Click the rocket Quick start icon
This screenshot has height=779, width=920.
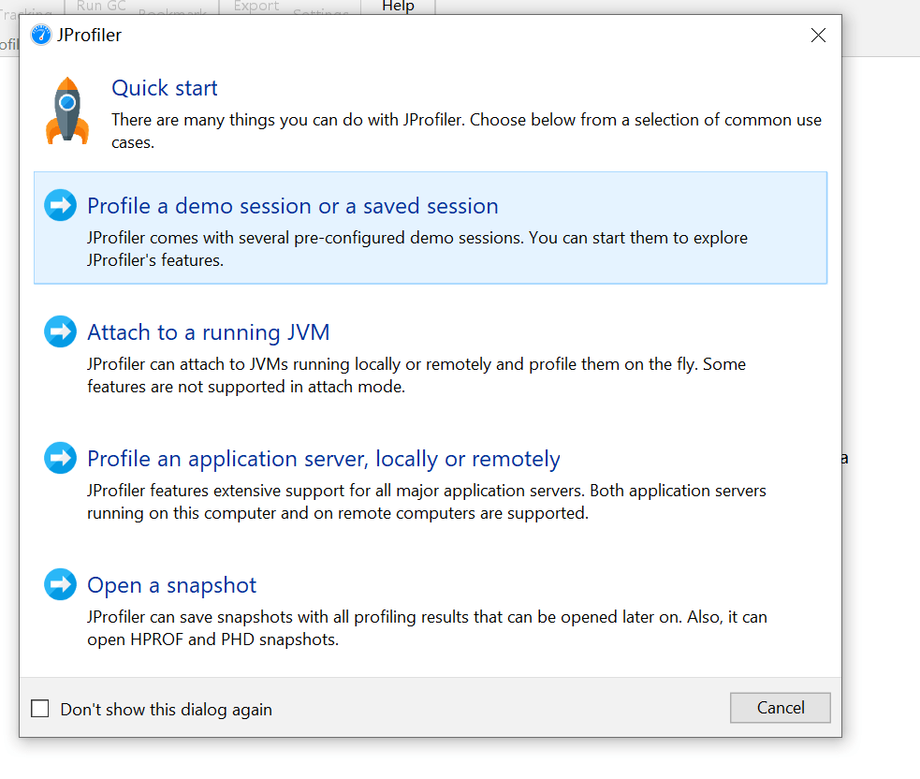[x=67, y=110]
